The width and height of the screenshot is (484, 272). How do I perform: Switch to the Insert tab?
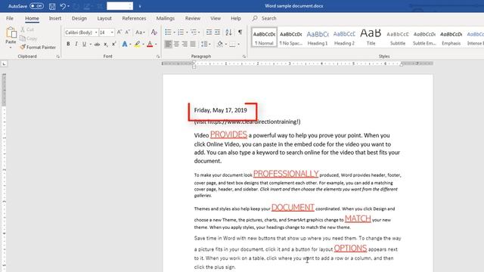(55, 18)
